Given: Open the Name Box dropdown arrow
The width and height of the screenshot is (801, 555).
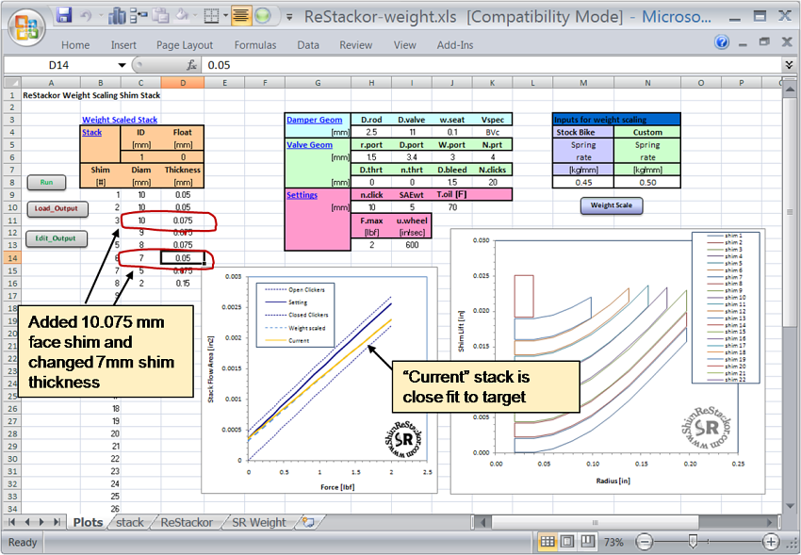Looking at the screenshot, I should [x=122, y=65].
